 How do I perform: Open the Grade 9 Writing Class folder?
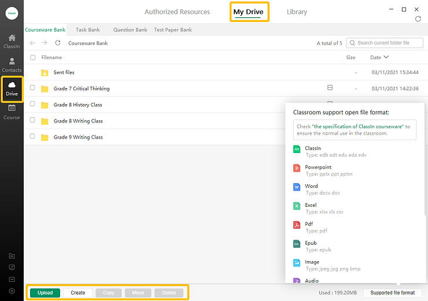coord(78,138)
